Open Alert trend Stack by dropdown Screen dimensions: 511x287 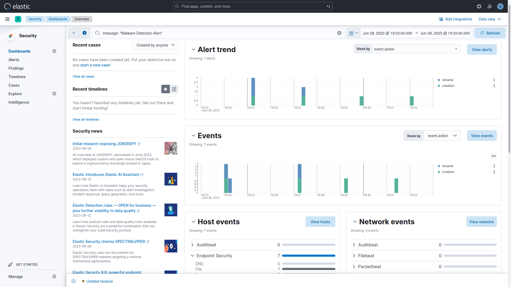[416, 49]
